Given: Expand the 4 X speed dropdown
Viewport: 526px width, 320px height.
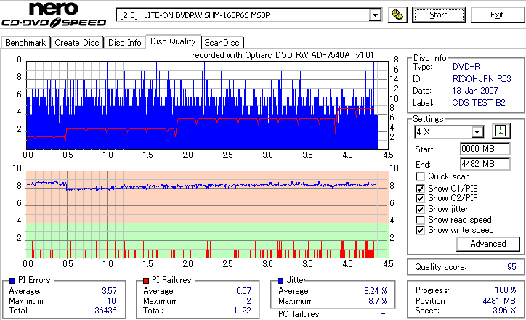Looking at the screenshot, I should tap(477, 132).
